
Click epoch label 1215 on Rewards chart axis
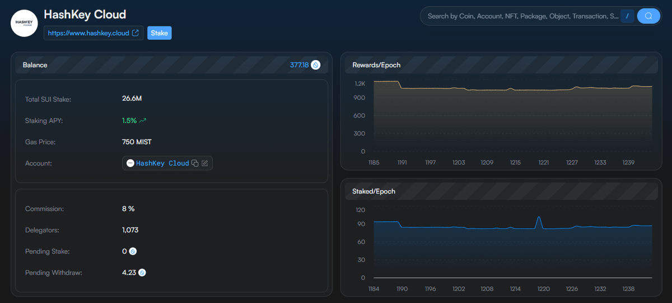(515, 163)
